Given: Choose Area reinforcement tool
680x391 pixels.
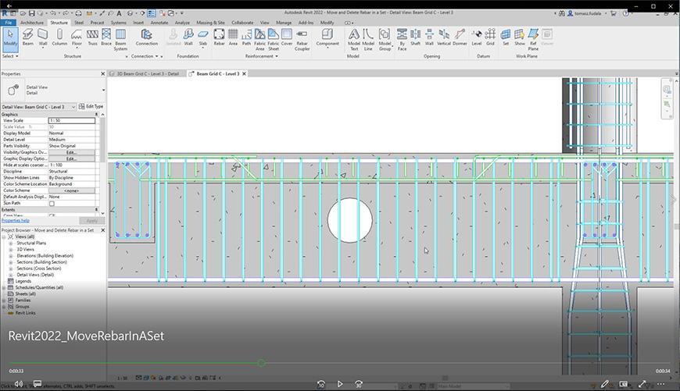Looking at the screenshot, I should coord(233,37).
